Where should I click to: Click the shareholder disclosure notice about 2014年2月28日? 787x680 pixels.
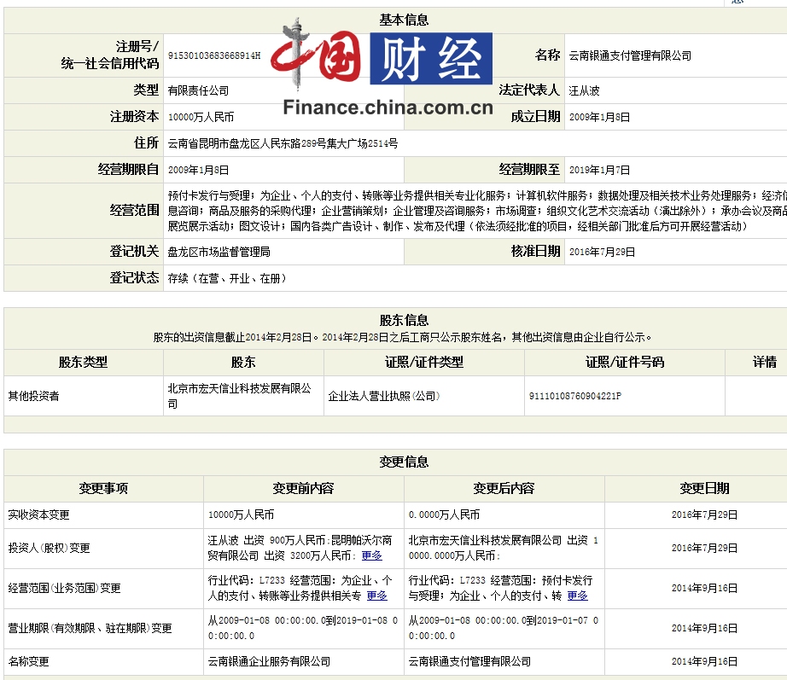point(402,337)
